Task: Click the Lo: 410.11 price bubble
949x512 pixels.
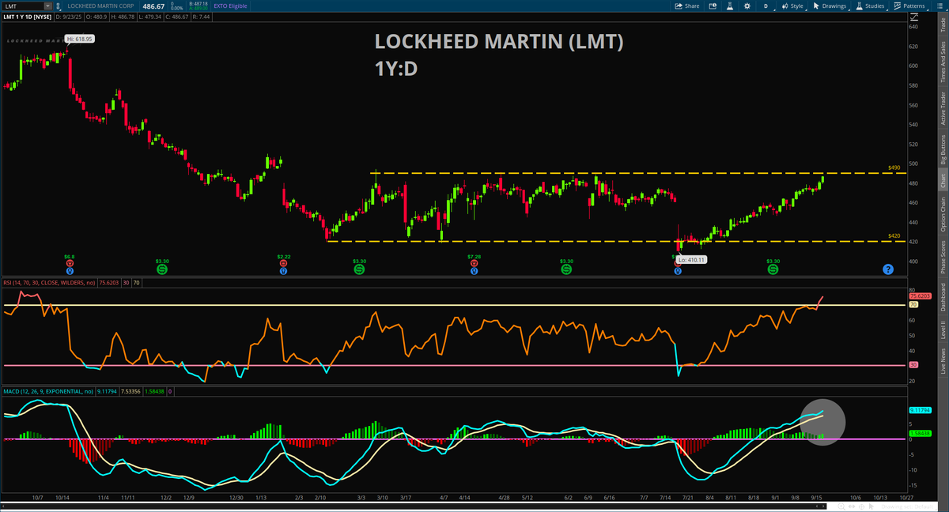Action: click(x=691, y=259)
